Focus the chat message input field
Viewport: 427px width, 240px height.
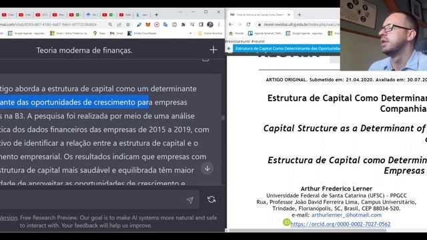pyautogui.click(x=99, y=200)
